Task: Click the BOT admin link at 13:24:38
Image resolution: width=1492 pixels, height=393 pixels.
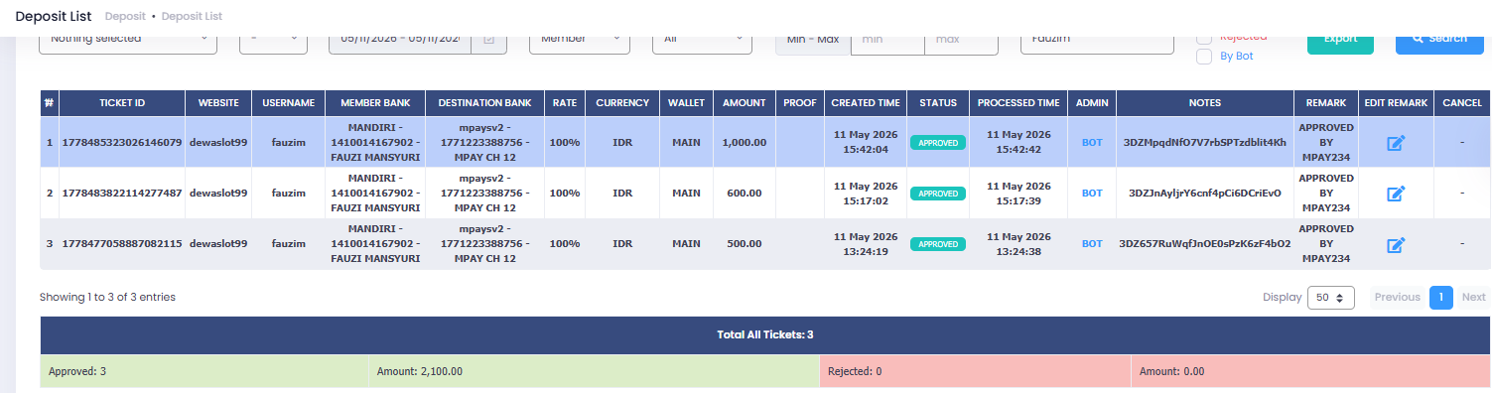Action: pyautogui.click(x=1092, y=244)
